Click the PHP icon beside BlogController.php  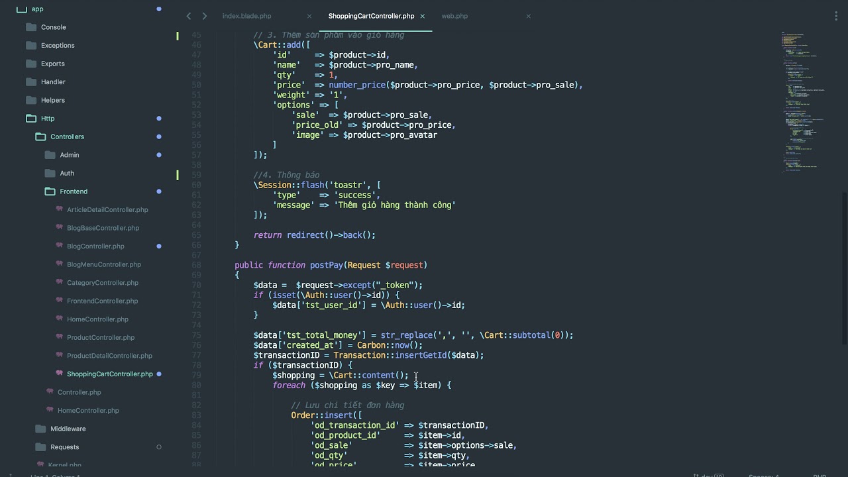[x=60, y=246]
